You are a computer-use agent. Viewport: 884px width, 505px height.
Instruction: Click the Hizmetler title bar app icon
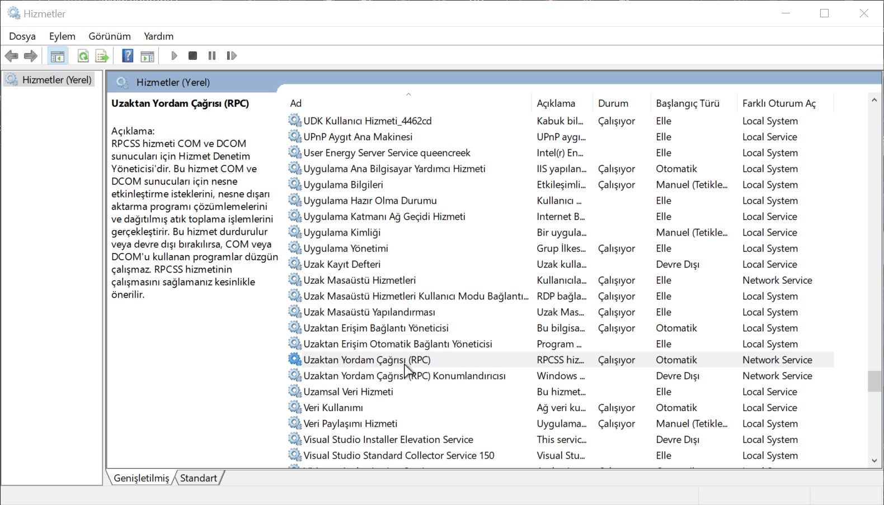[x=14, y=13]
